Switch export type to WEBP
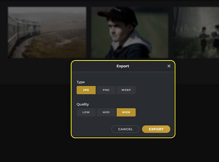The height and width of the screenshot is (162, 219). point(126,90)
